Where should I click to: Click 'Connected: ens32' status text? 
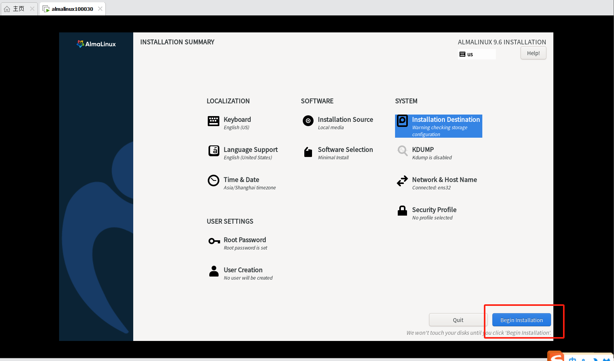tap(431, 188)
